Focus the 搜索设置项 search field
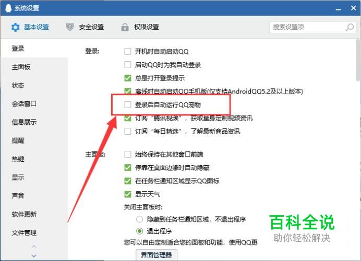The height and width of the screenshot is (261, 361). click(312, 27)
